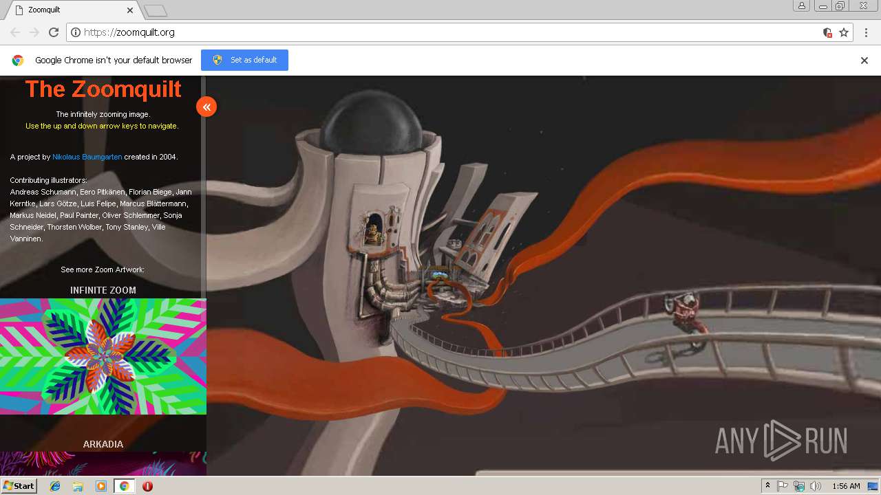The image size is (881, 495).
Task: Reload the page
Action: click(x=54, y=32)
